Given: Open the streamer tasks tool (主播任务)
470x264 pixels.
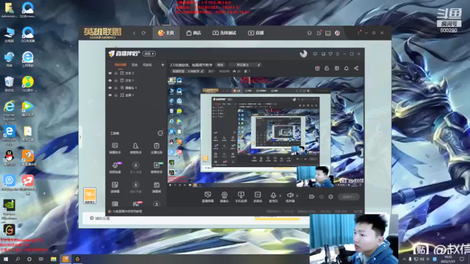Looking at the screenshot, I should [x=156, y=148].
